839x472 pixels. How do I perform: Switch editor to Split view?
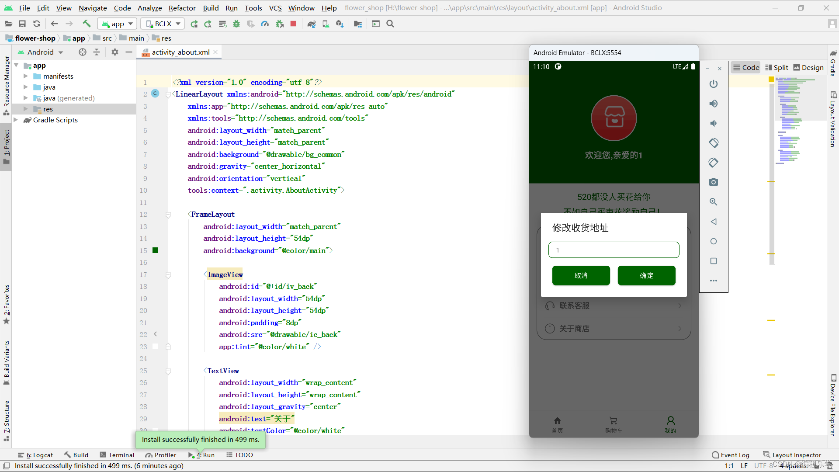(777, 67)
